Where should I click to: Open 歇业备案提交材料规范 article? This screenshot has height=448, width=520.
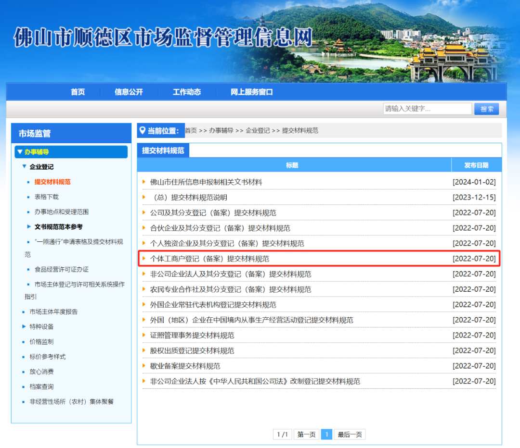185,366
